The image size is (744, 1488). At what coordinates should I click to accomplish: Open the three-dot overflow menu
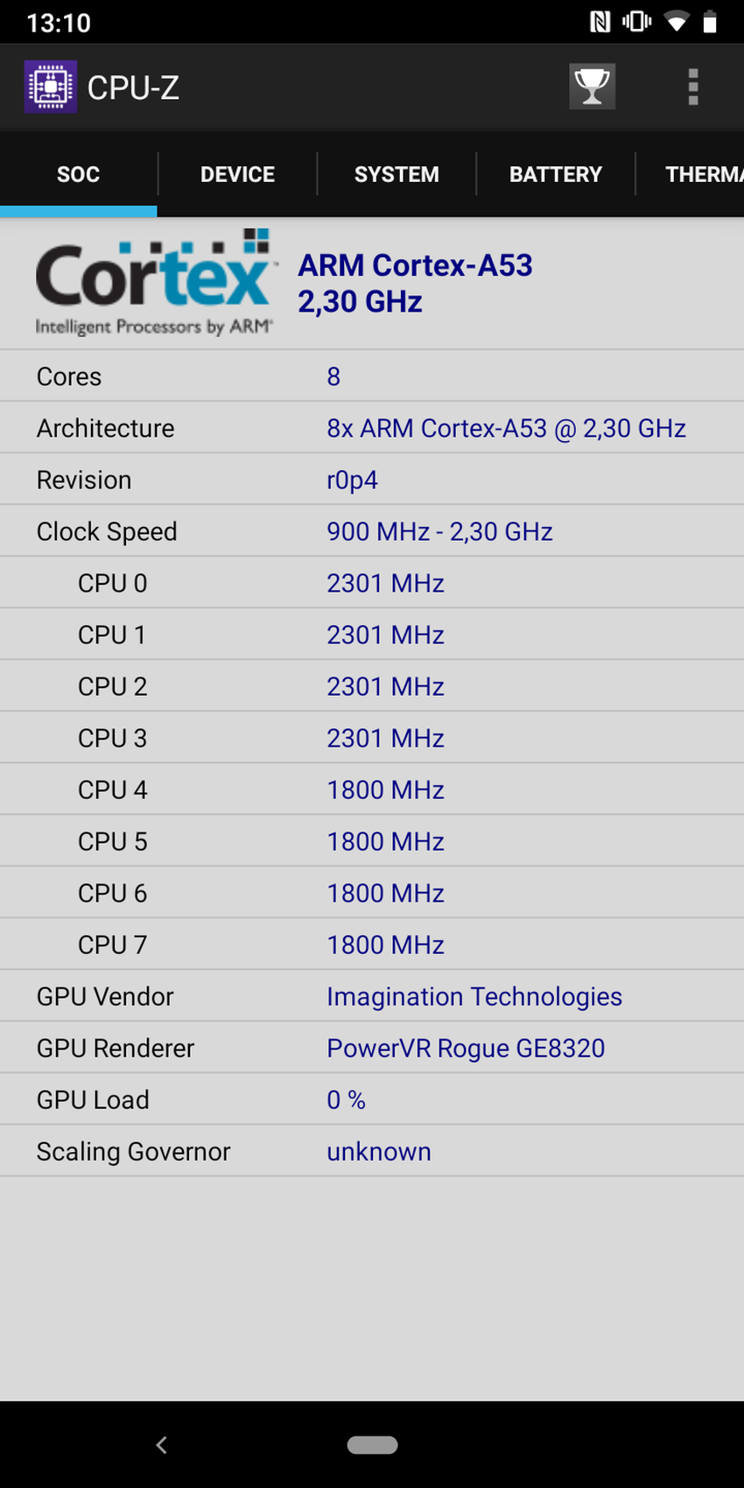point(693,87)
